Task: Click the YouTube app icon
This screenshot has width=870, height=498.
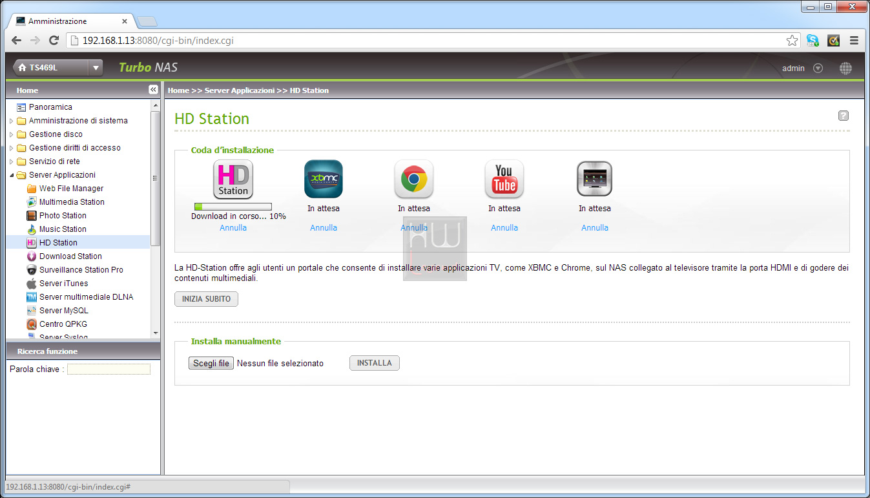Action: click(504, 179)
